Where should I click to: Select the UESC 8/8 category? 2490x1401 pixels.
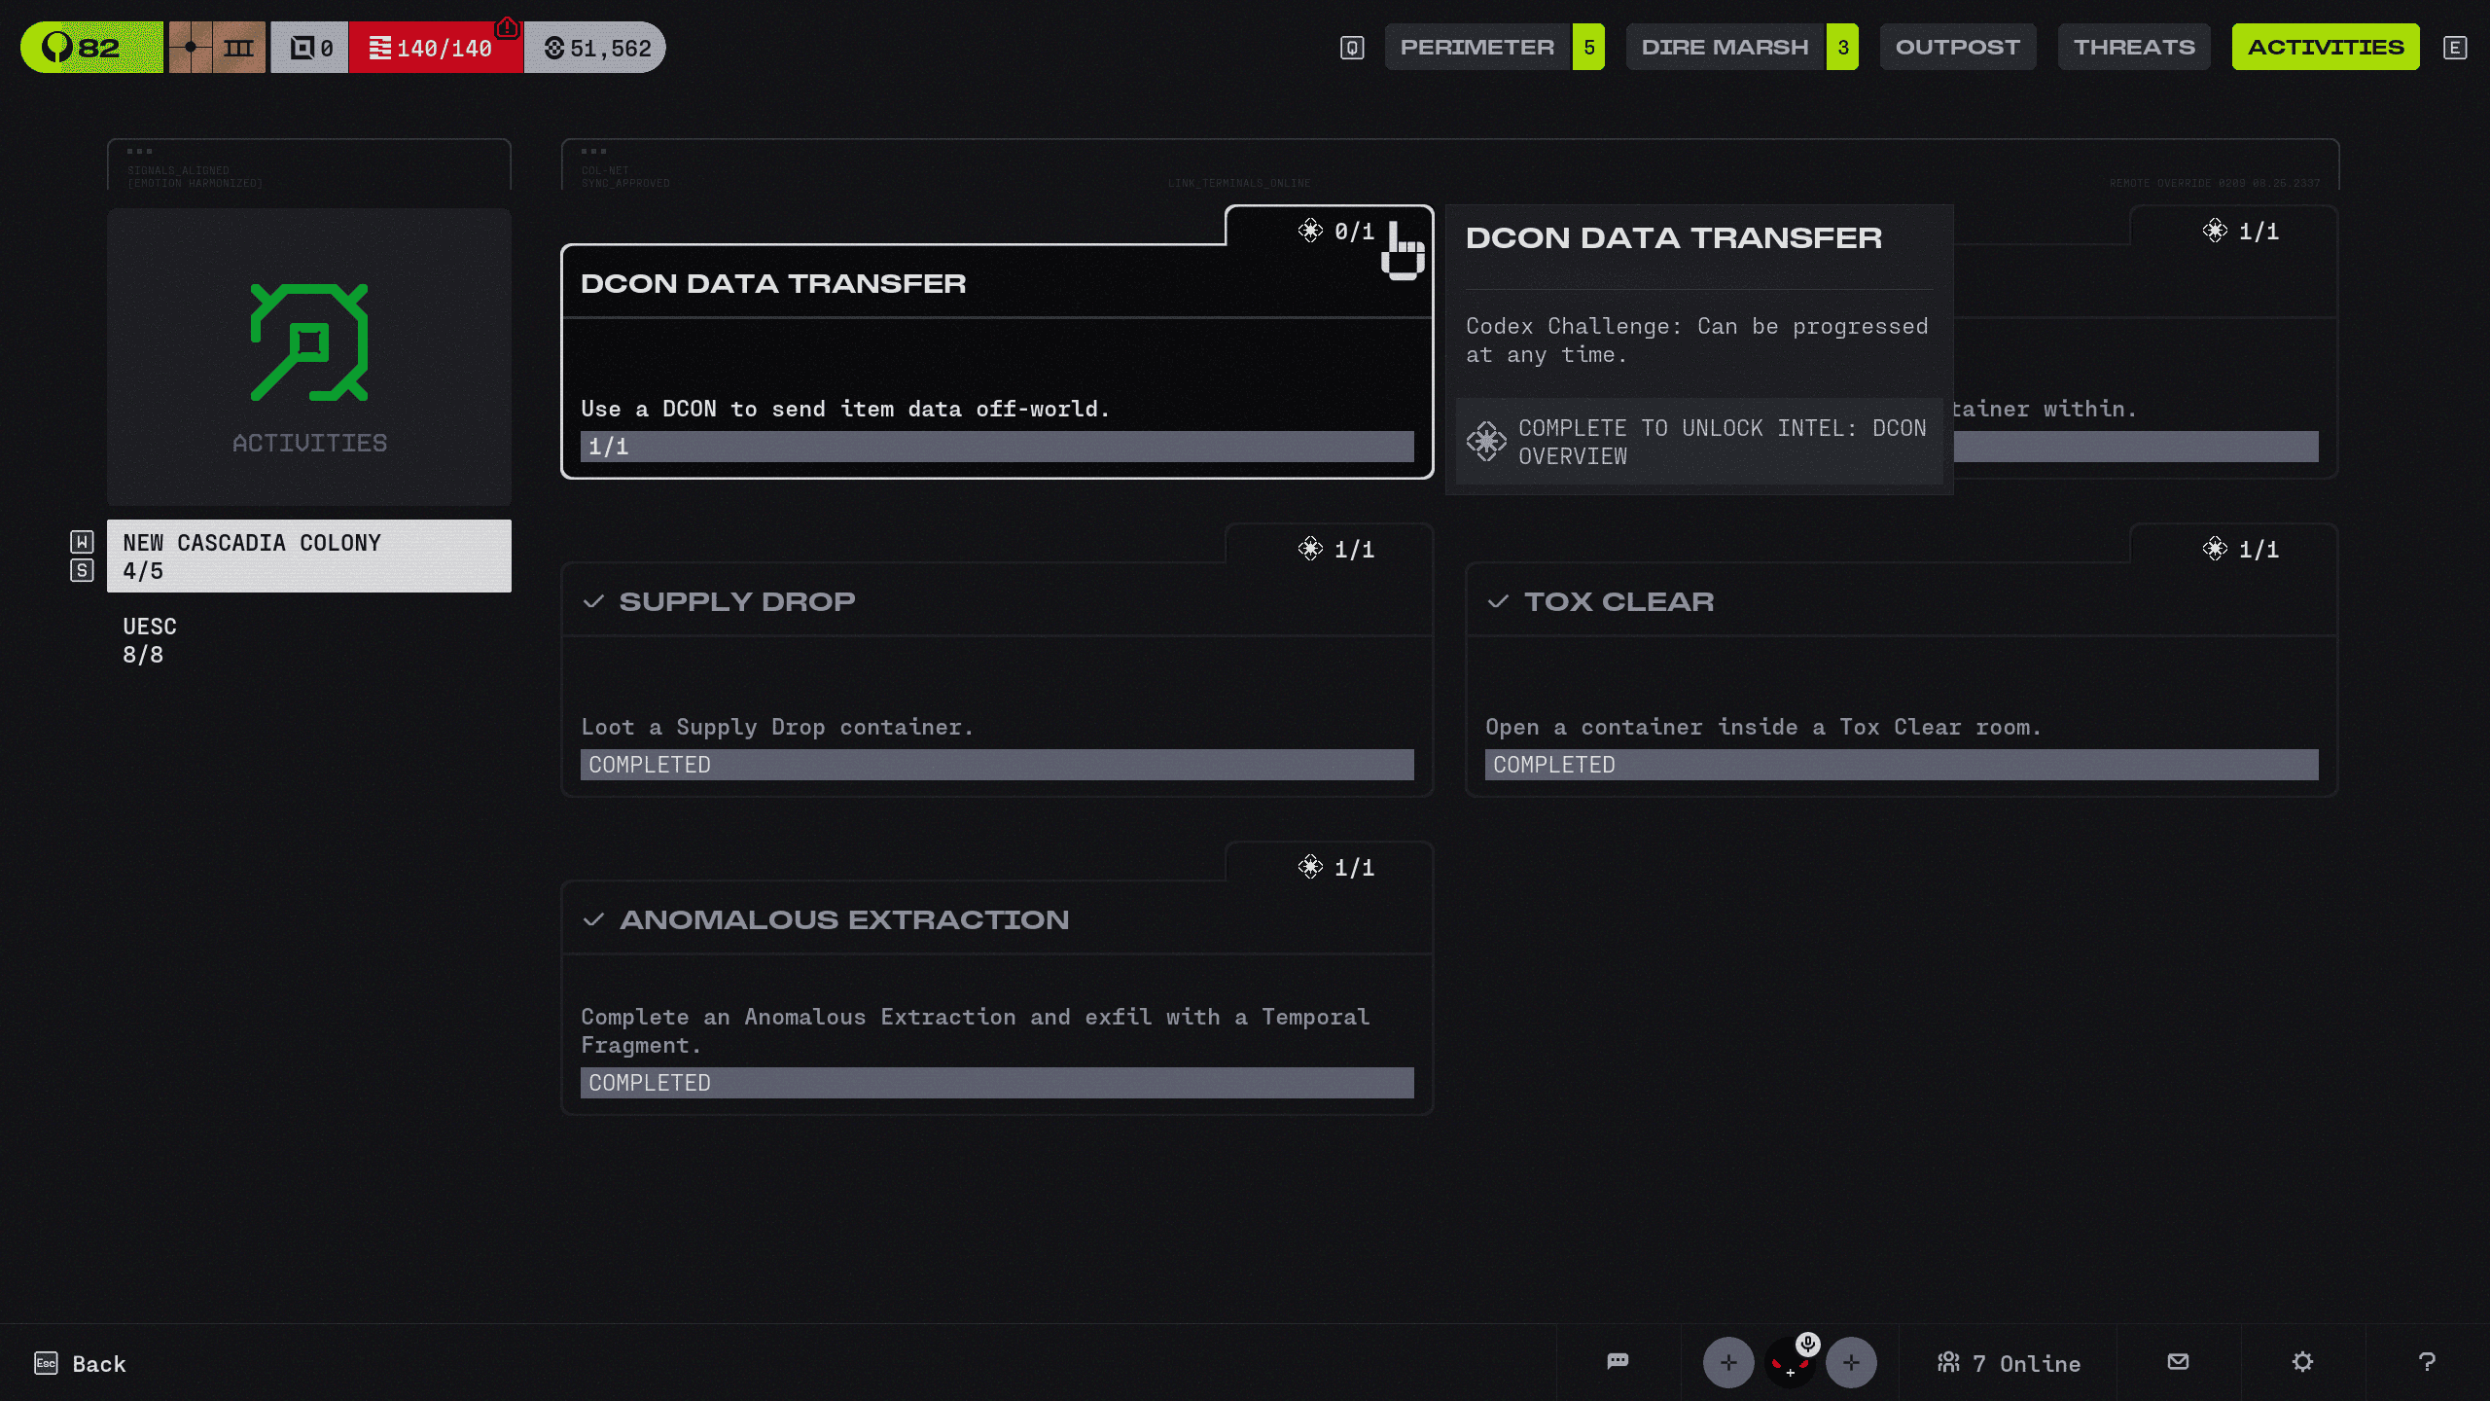[150, 640]
